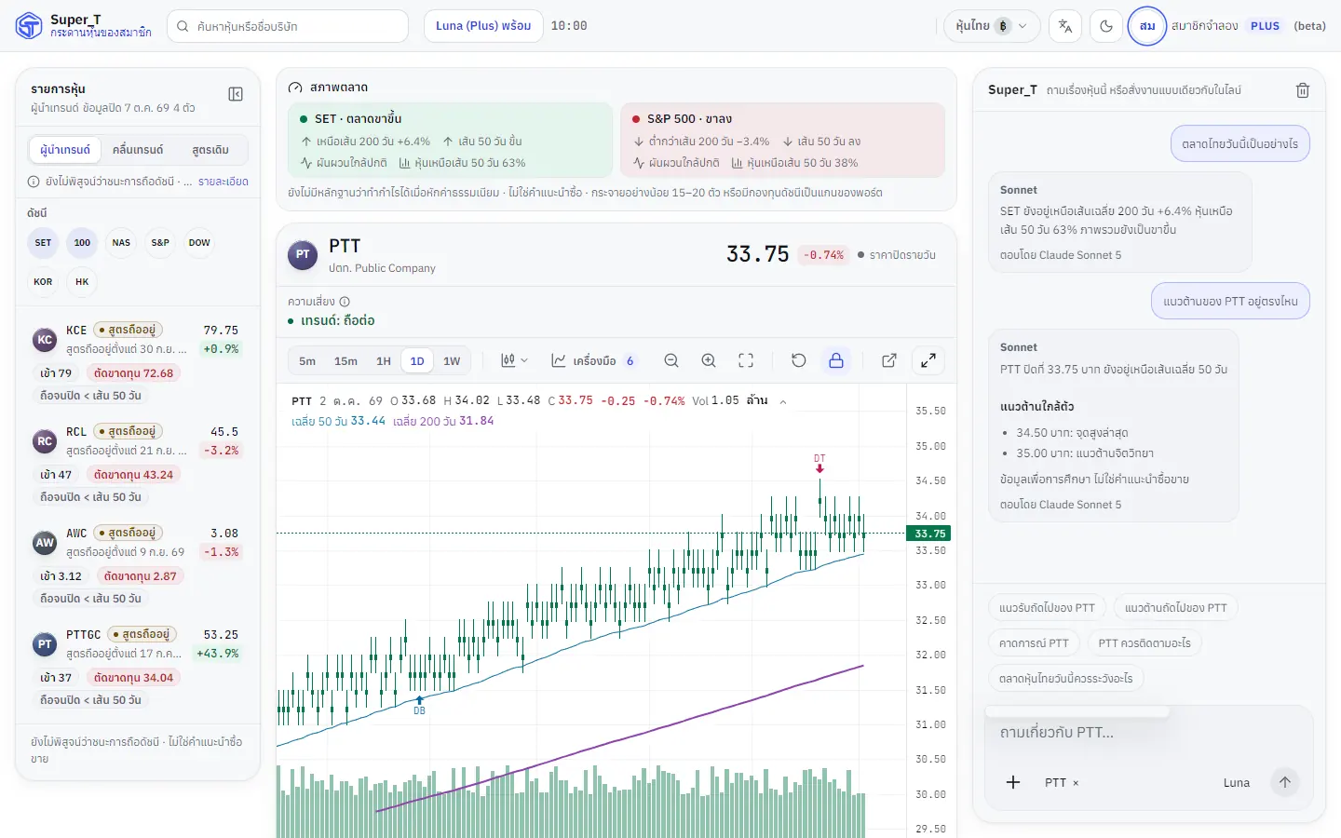This screenshot has height=838, width=1341.
Task: Open the details link in notice
Action: (x=223, y=182)
